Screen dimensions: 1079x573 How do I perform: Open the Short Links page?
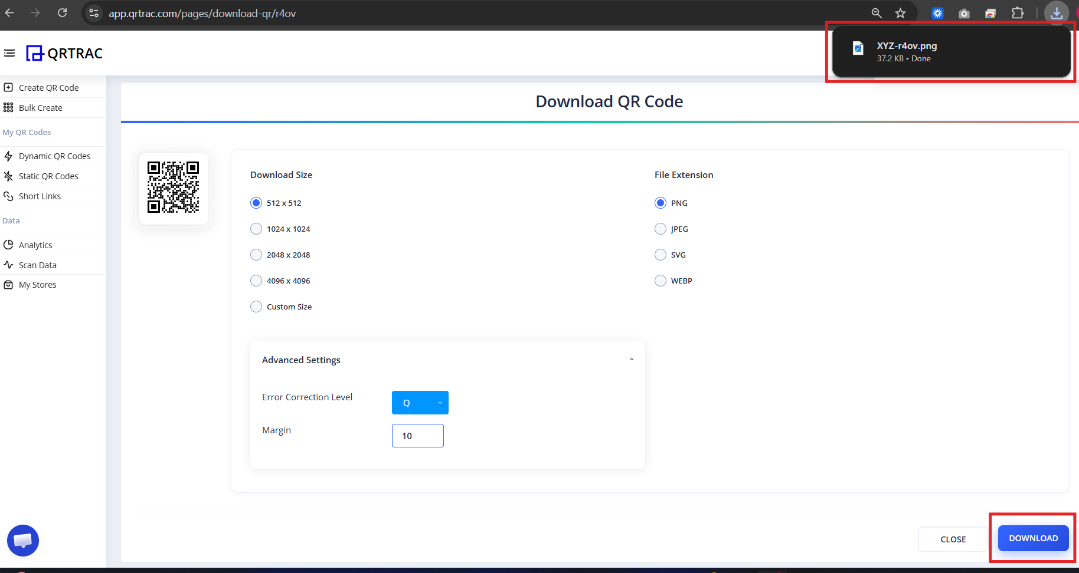click(40, 196)
